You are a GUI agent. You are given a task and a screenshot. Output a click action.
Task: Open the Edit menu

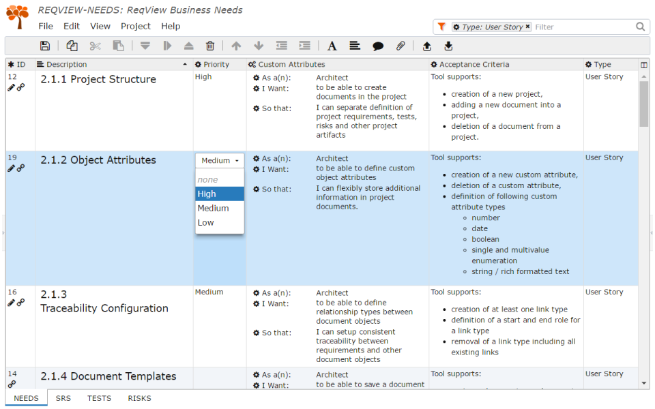point(72,27)
